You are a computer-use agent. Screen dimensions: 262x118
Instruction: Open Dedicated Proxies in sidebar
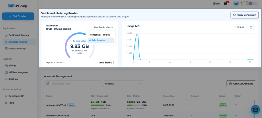click(18, 35)
